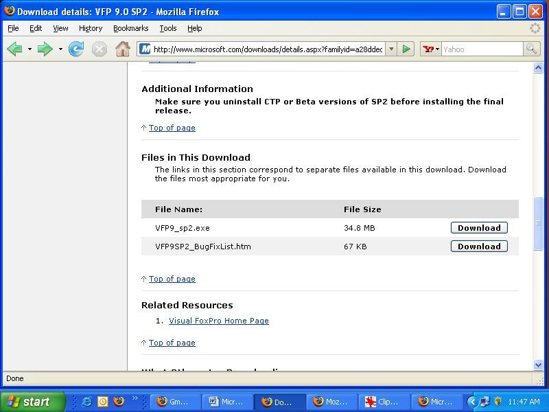This screenshot has height=412, width=549.
Task: Click the vertical scrollbar down arrow
Action: point(539,365)
